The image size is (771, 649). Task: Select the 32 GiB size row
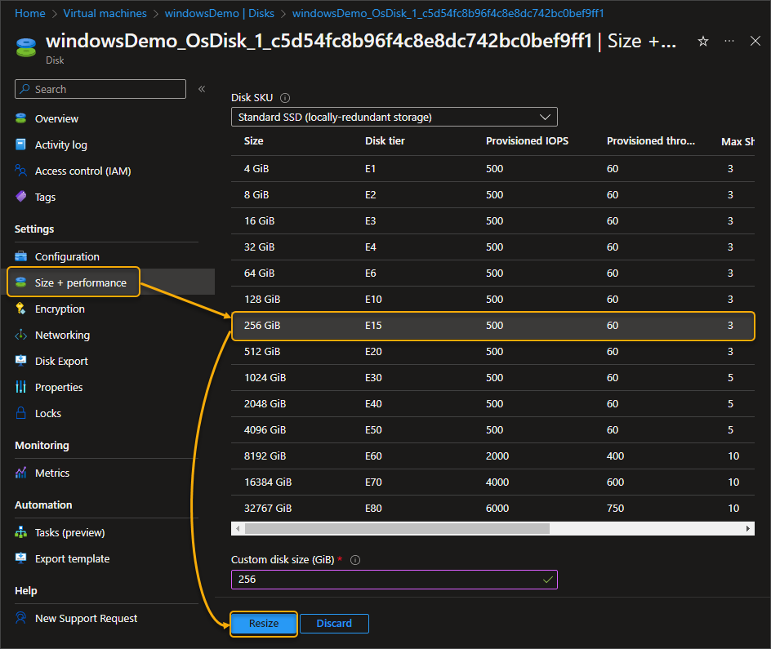492,247
